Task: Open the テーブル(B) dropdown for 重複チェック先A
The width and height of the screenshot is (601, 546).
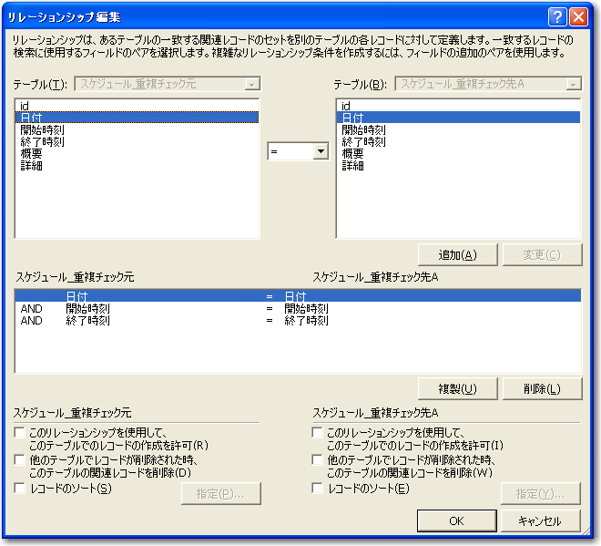Action: pyautogui.click(x=572, y=85)
